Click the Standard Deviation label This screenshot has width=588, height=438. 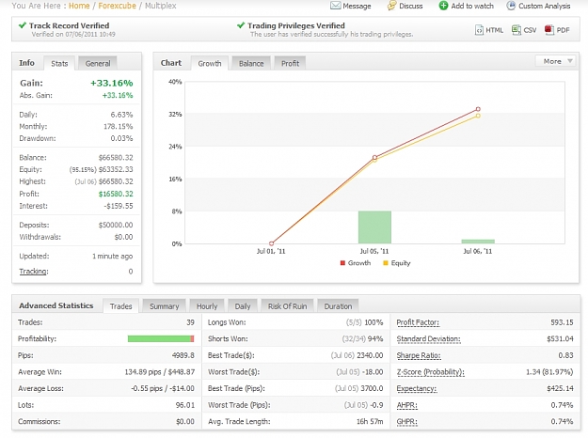(428, 338)
